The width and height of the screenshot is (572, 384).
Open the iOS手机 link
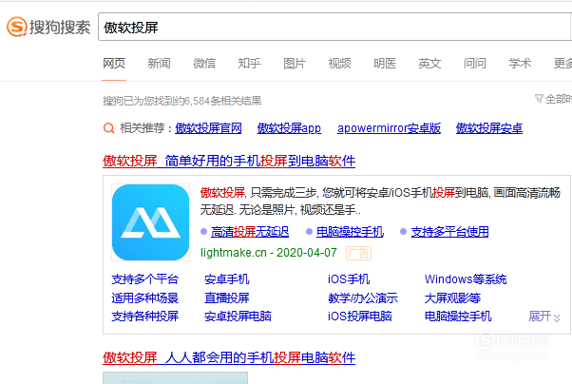[x=349, y=279]
